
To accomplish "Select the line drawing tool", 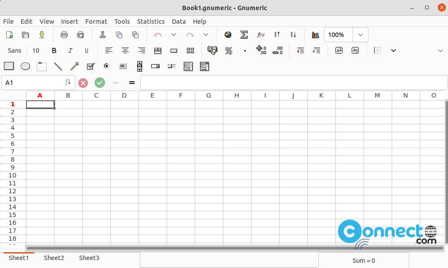I will [58, 66].
